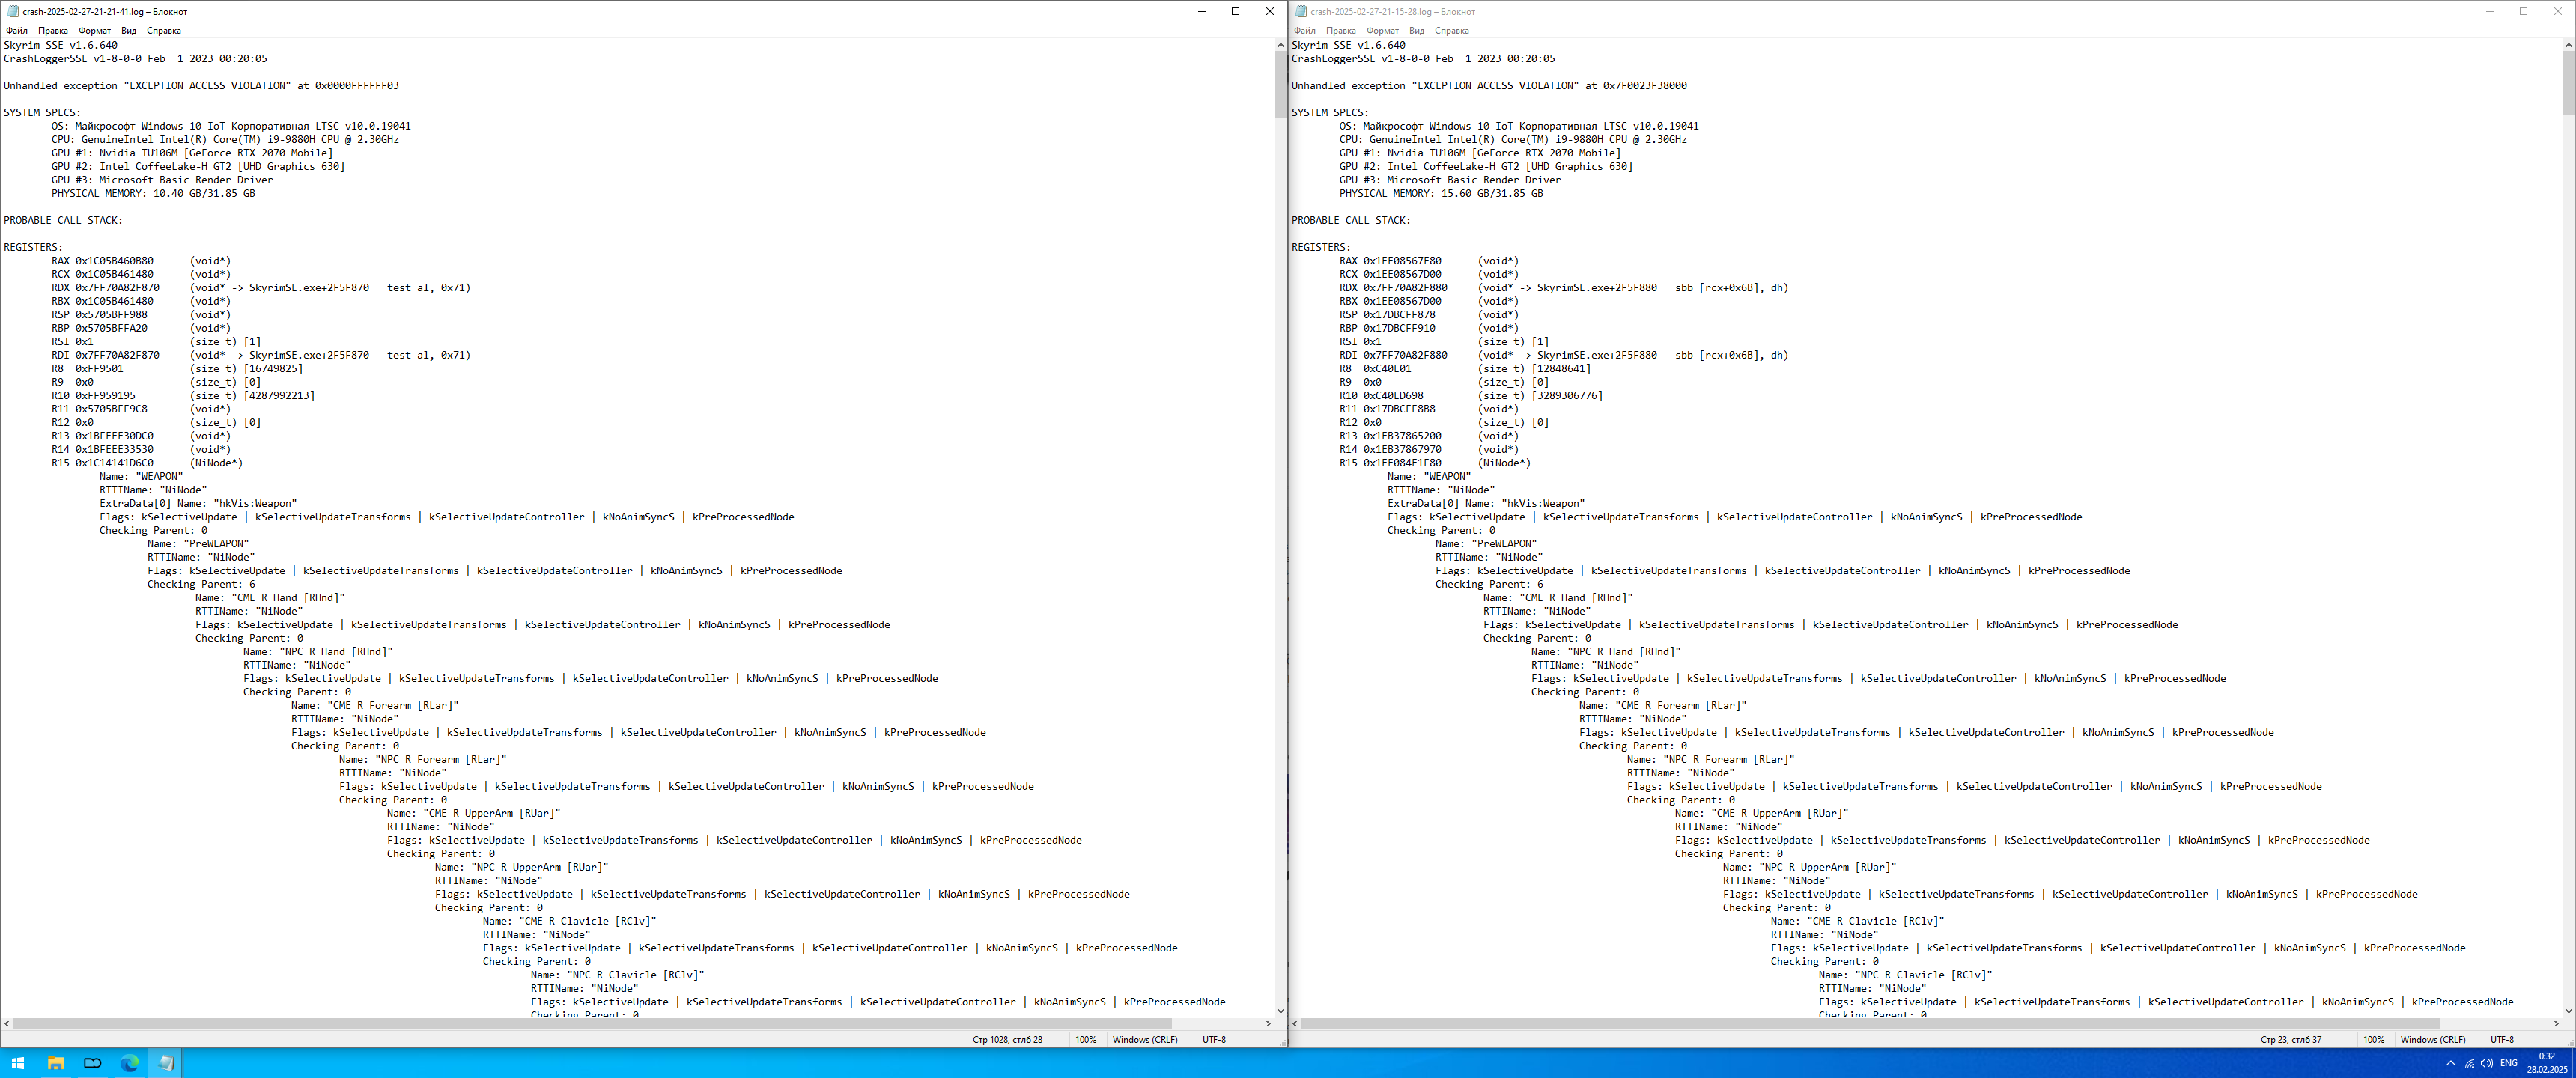
Task: Click the left Notepad window title icon
Action: pos(13,12)
